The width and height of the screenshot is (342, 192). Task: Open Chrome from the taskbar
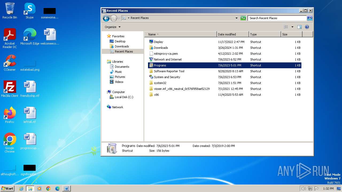48,189
